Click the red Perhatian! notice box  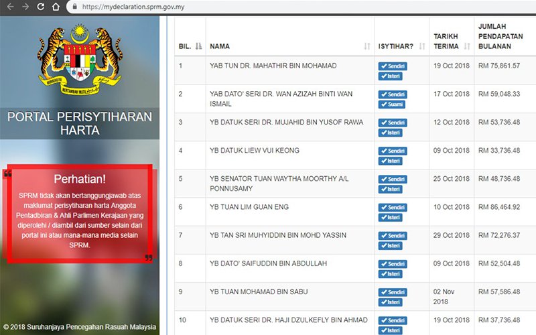tap(80, 213)
